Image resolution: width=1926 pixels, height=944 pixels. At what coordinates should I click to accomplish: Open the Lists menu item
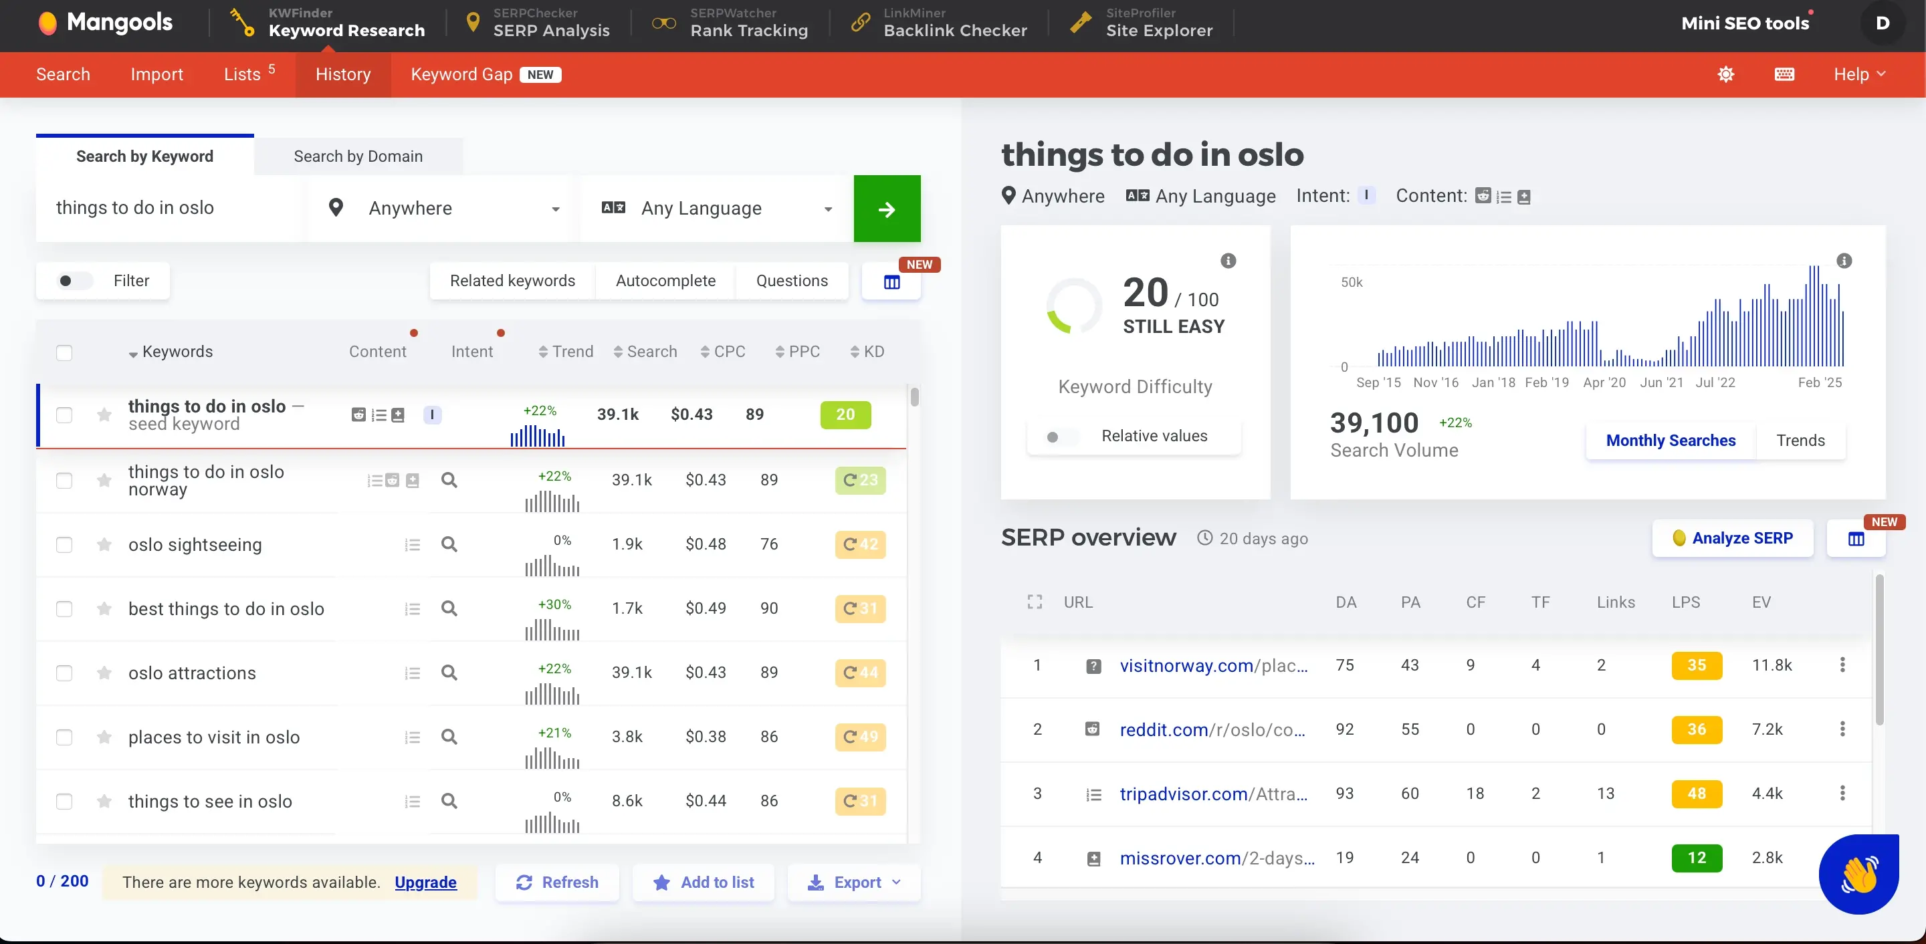coord(249,74)
